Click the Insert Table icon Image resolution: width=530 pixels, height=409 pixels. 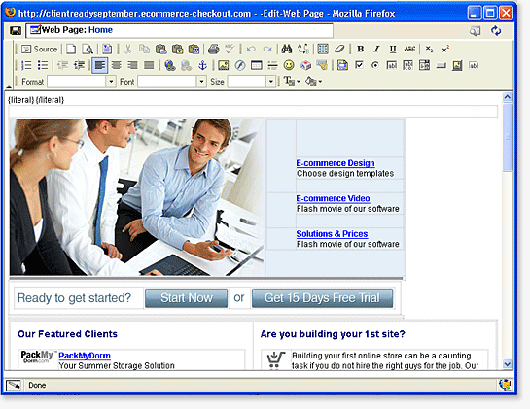click(x=256, y=65)
